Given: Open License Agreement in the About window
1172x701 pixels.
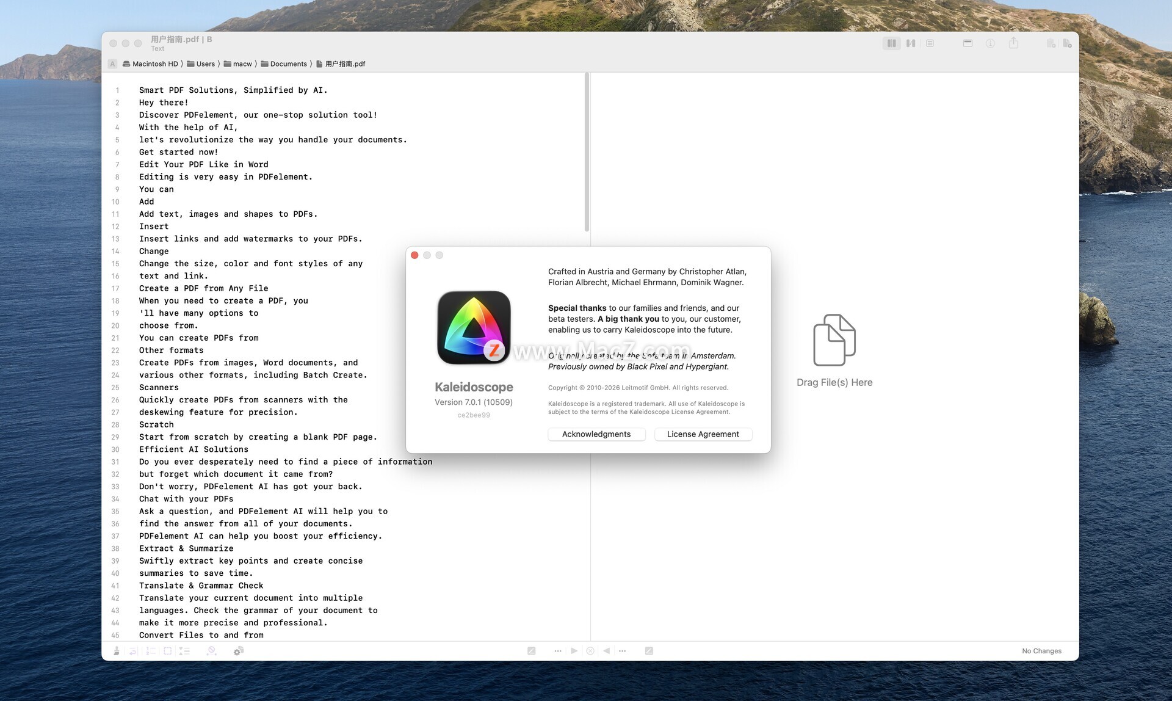Looking at the screenshot, I should [703, 434].
